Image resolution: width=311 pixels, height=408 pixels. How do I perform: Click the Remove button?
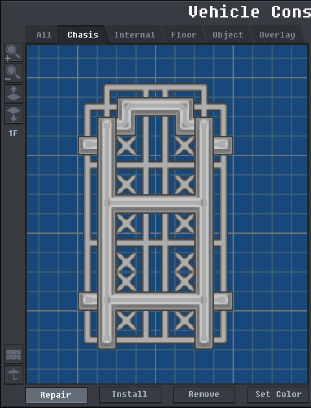tap(204, 395)
